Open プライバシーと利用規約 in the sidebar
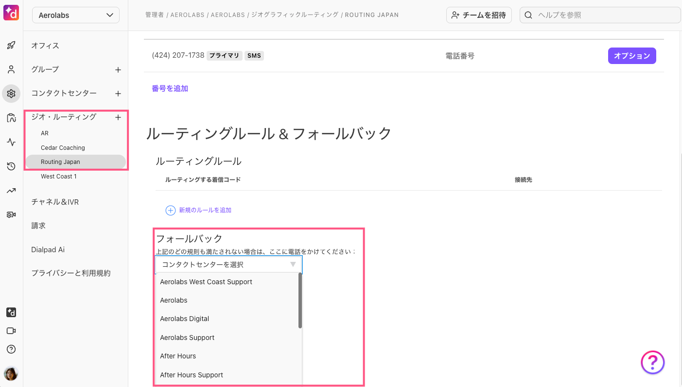The image size is (682, 387). pos(71,273)
